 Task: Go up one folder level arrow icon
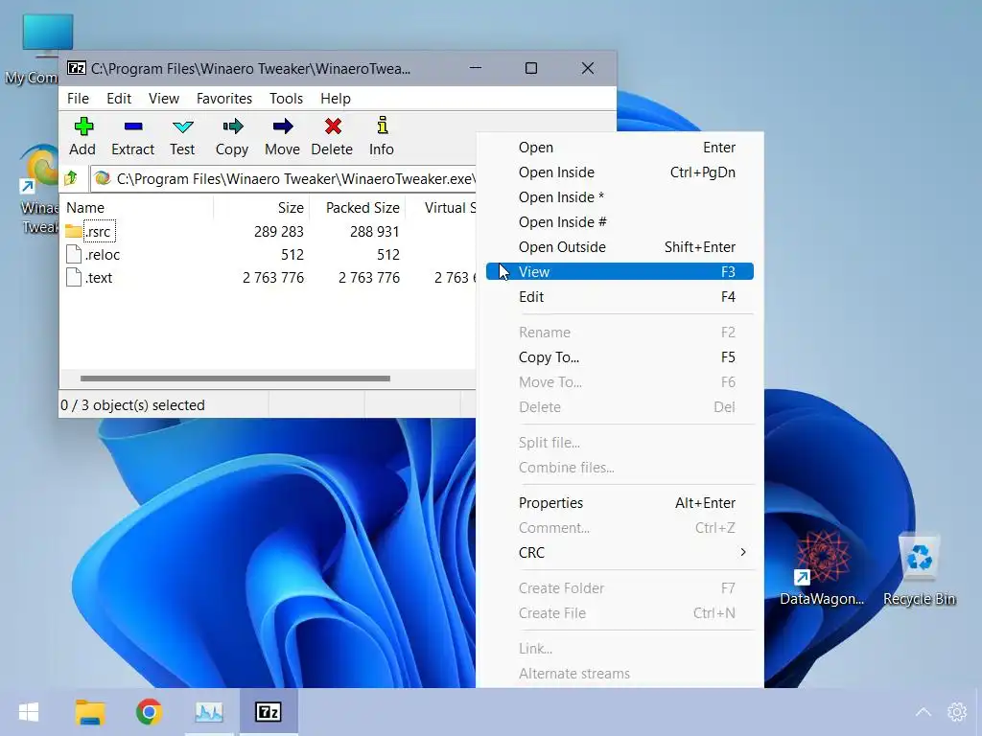coord(71,179)
